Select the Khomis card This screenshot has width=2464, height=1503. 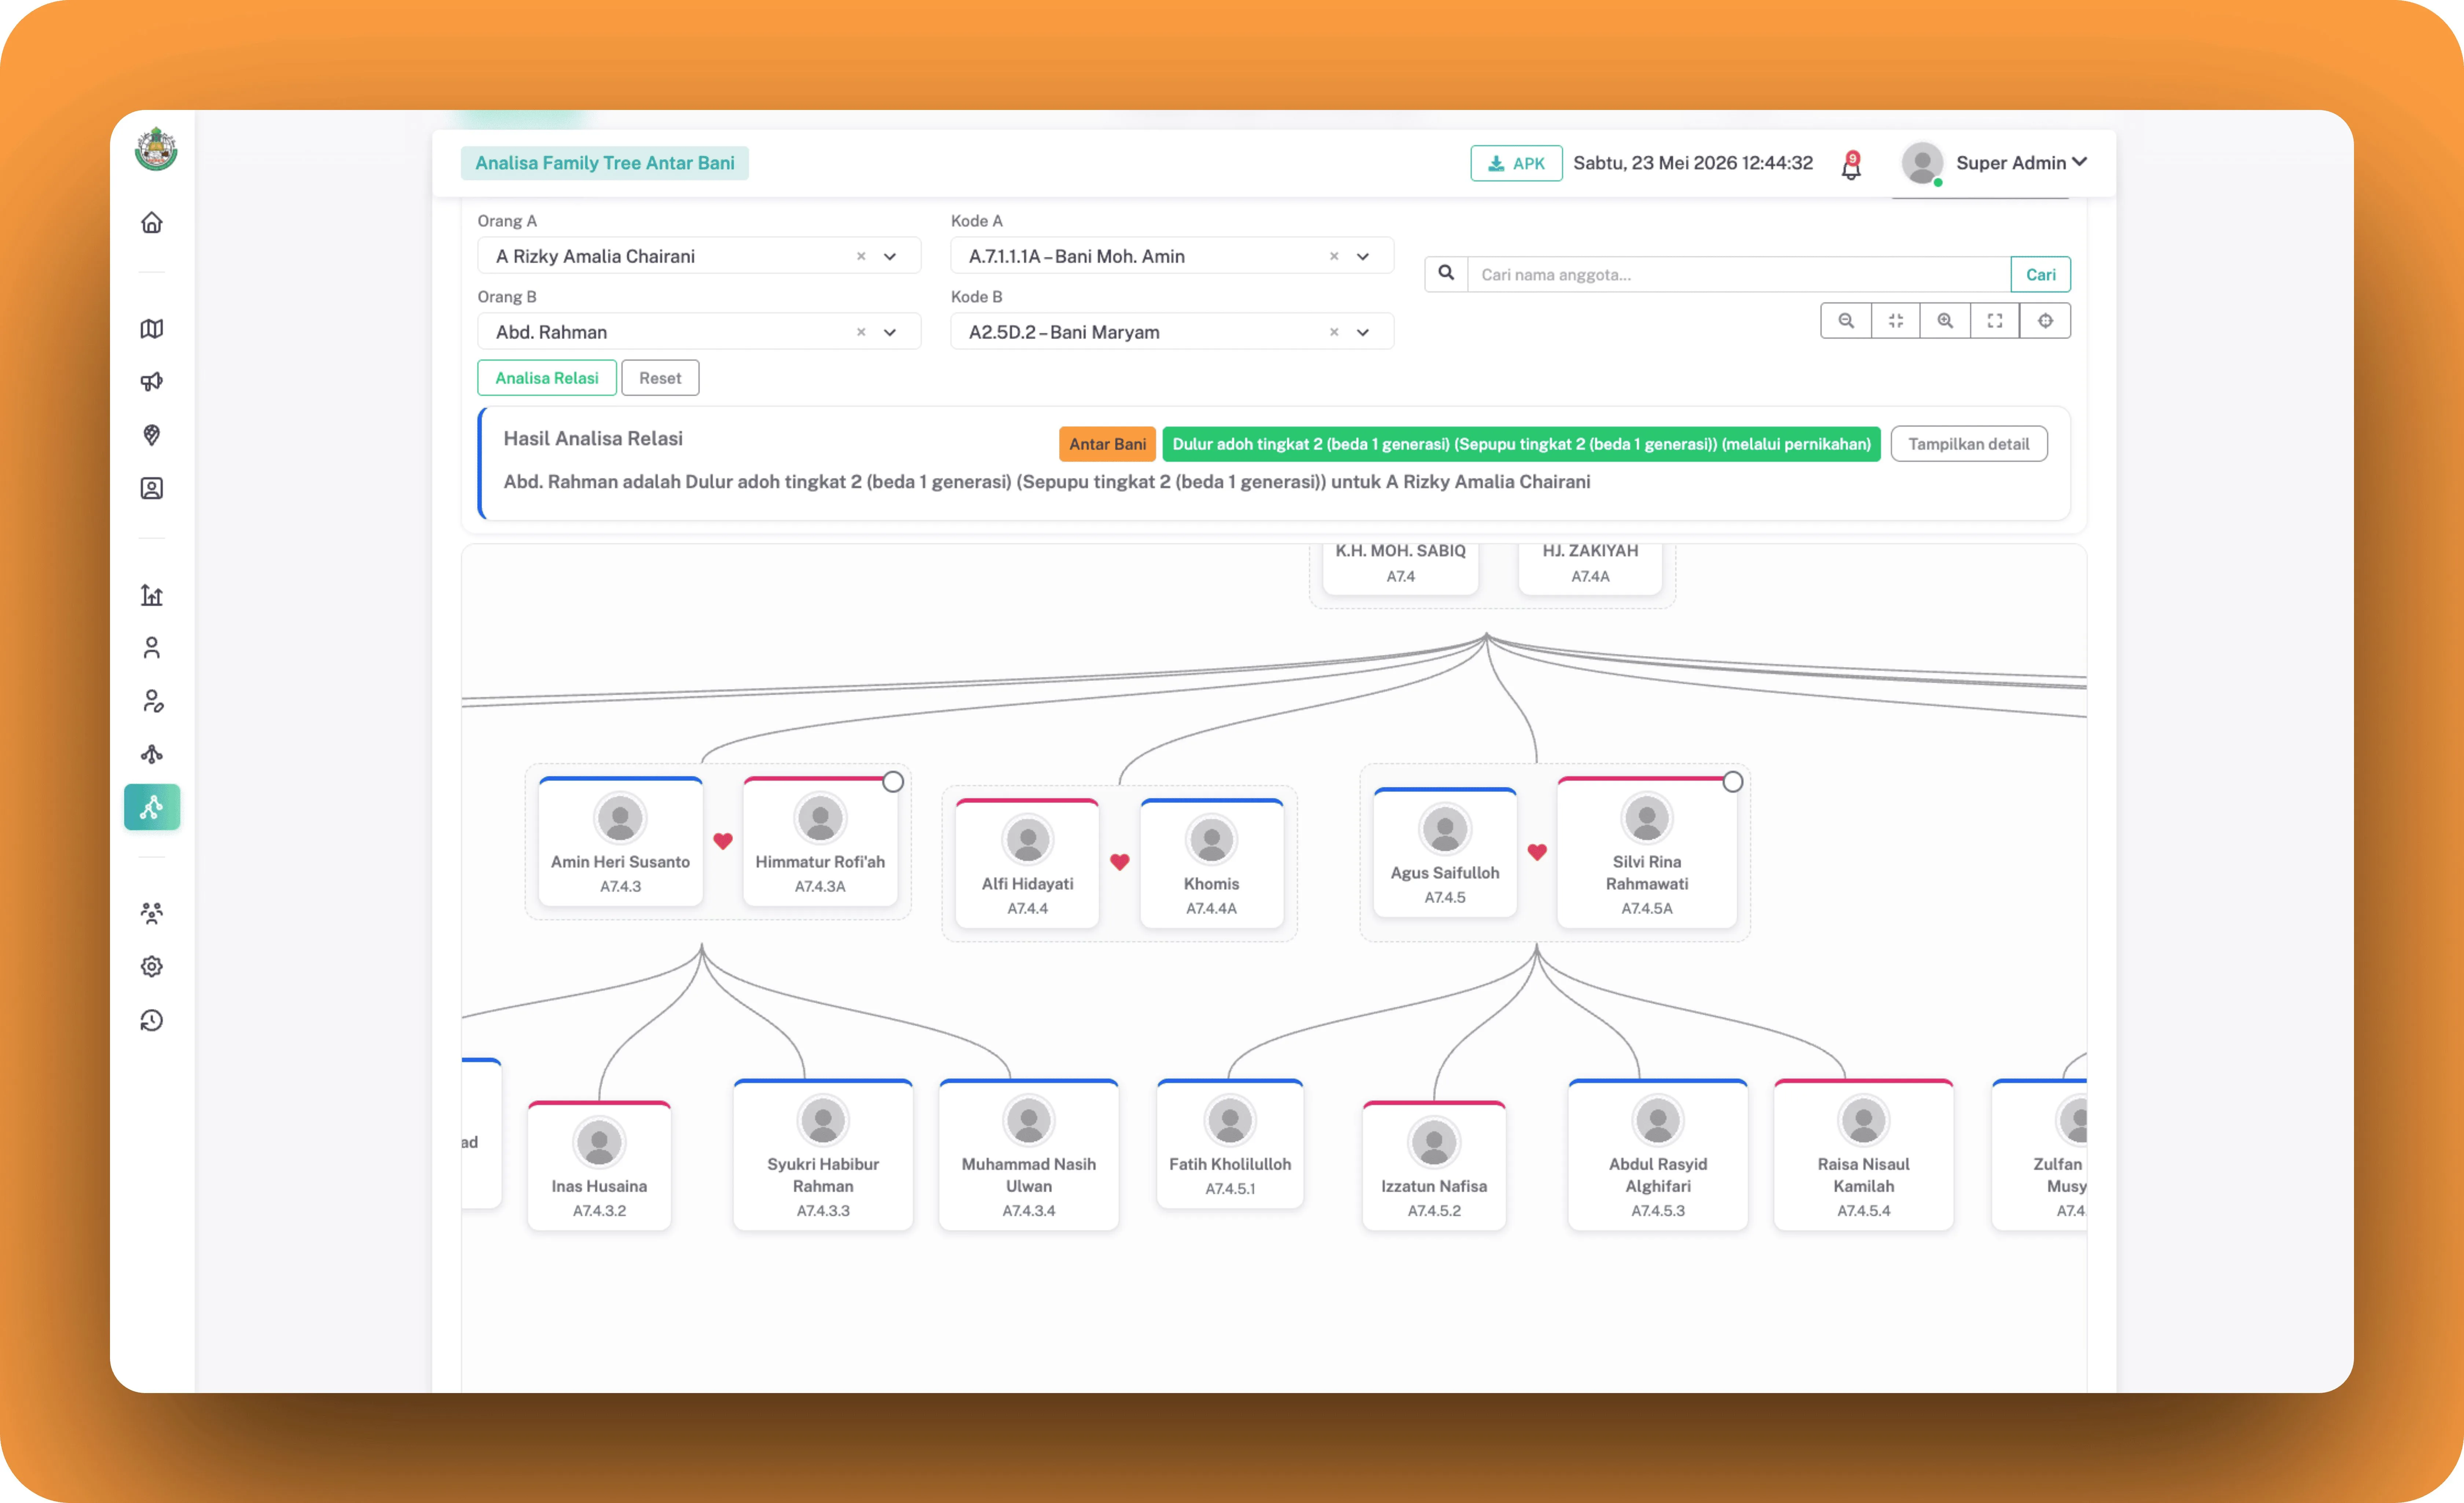click(1211, 863)
